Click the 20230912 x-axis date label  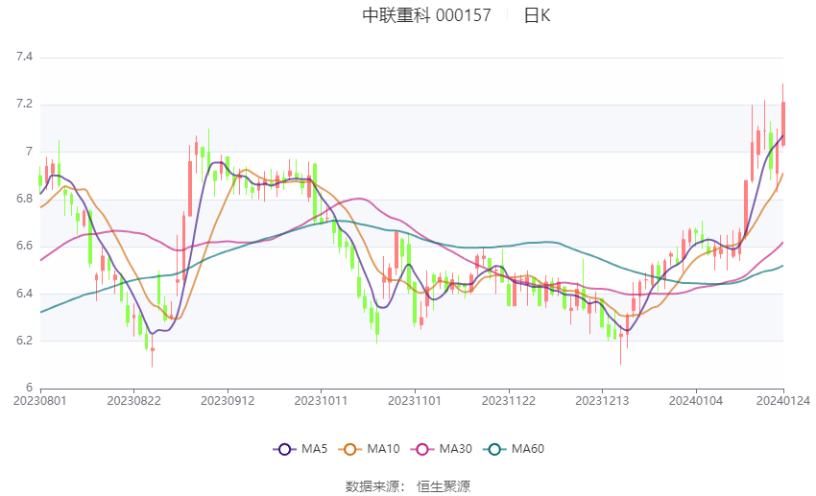click(x=228, y=401)
